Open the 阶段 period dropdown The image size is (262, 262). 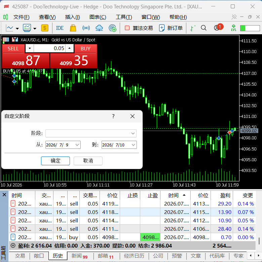click(91, 133)
